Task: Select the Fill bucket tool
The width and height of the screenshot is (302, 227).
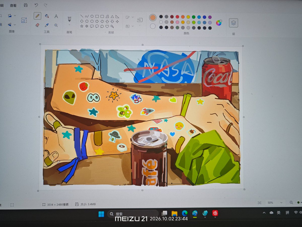Action: coord(47,16)
